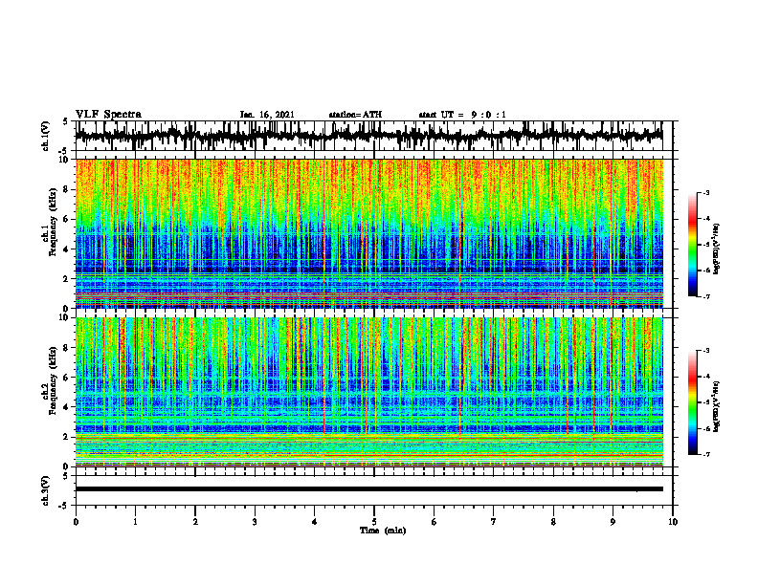758x585 pixels.
Task: Click the ch.2 color bar log(PSD) unit label
Action: (x=718, y=406)
